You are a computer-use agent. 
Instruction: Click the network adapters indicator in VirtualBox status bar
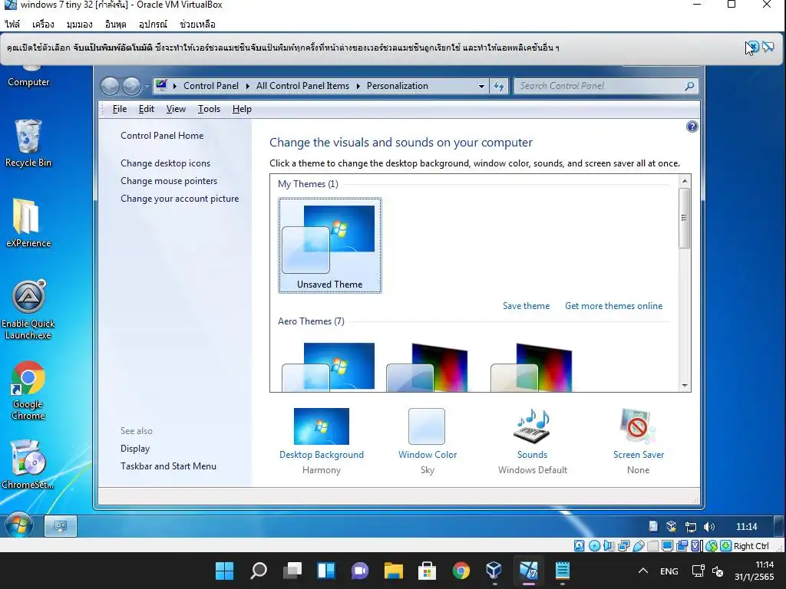pos(623,546)
